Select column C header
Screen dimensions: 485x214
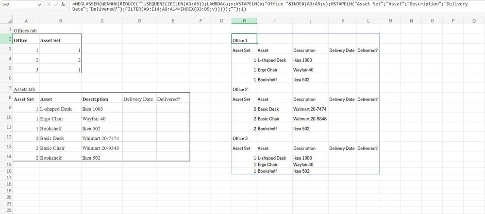click(102, 21)
